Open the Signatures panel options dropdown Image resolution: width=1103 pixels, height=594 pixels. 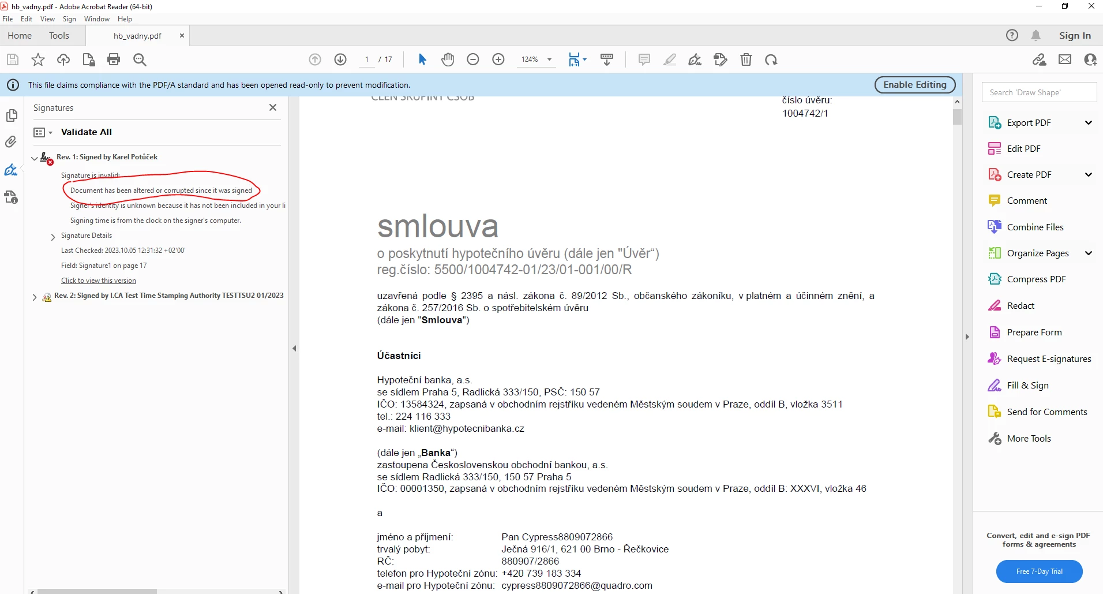(43, 132)
